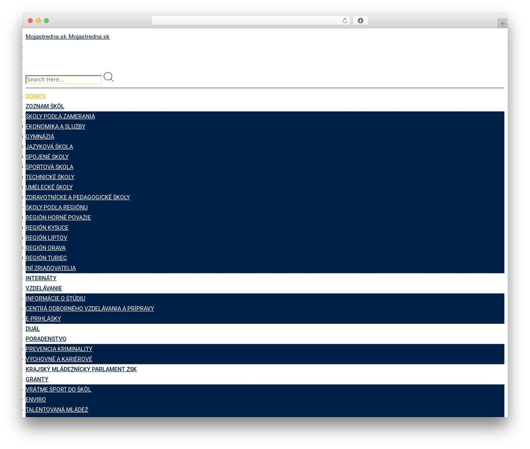Go to DUÁL menu item
Viewport: 530px width, 449px height.
click(33, 329)
